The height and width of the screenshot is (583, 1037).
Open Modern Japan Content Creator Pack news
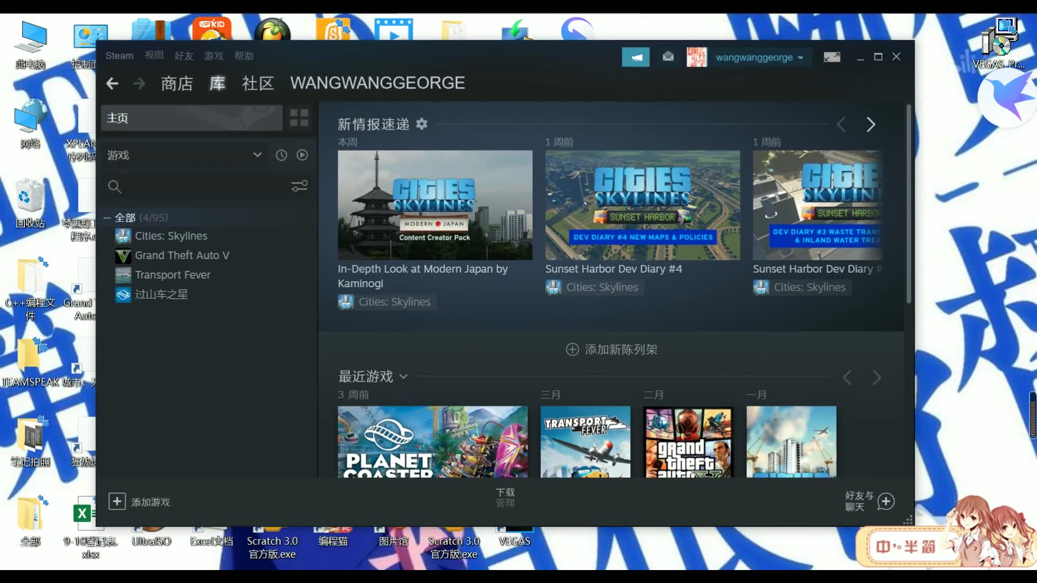click(x=435, y=205)
